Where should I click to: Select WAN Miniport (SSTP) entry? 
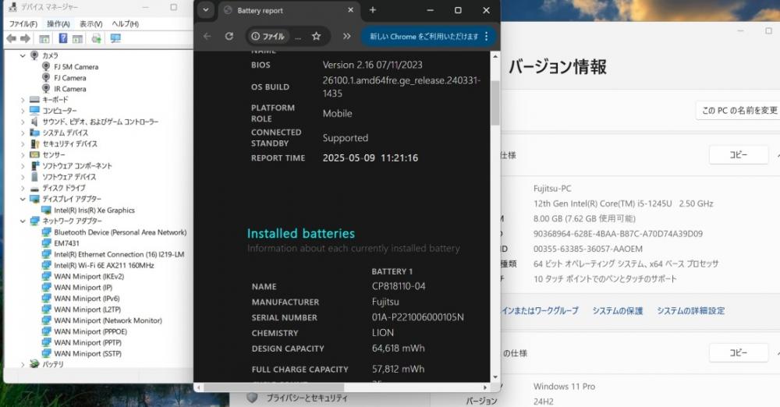click(87, 353)
